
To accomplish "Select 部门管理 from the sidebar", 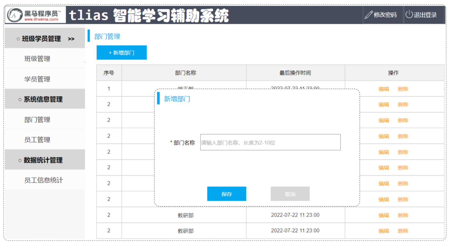I will [x=37, y=119].
